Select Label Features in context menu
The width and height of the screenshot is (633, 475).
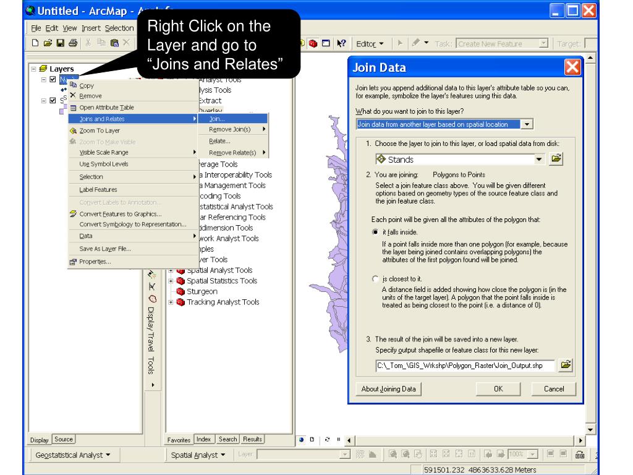(132, 189)
